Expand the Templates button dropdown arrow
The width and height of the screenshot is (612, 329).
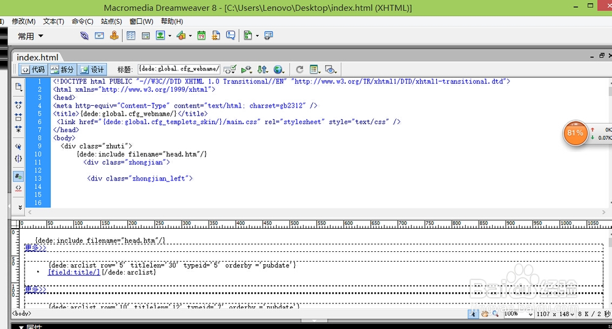[257, 36]
